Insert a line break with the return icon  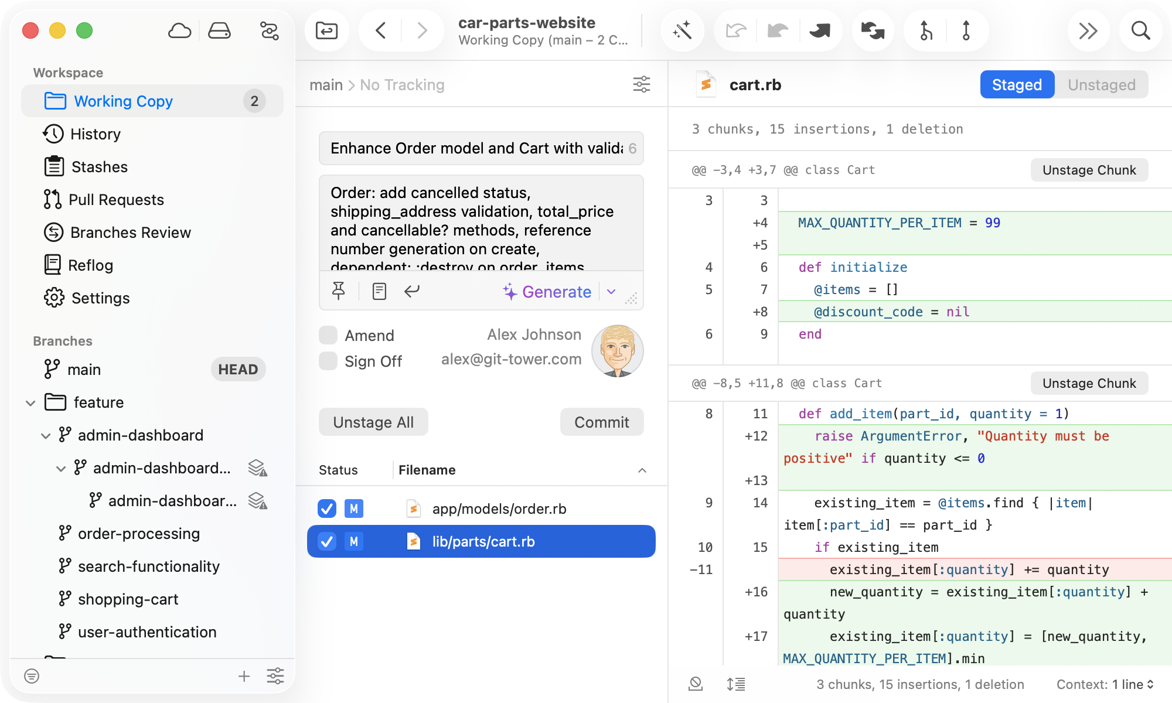point(413,291)
